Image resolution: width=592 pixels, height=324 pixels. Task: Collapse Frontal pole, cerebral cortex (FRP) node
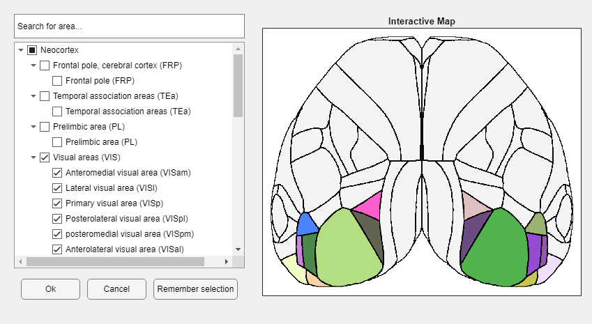tap(33, 65)
